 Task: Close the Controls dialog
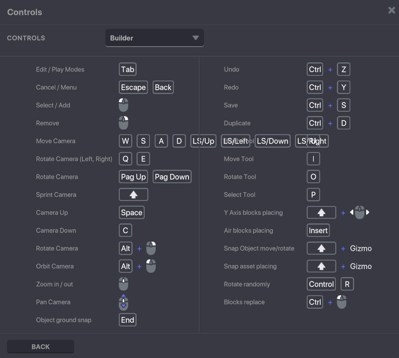[391, 10]
